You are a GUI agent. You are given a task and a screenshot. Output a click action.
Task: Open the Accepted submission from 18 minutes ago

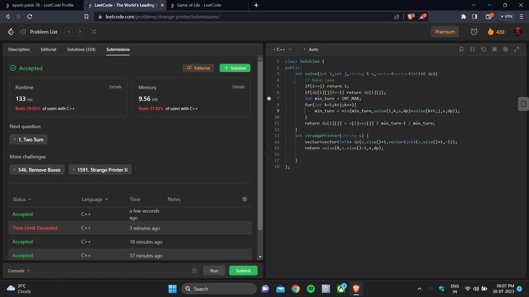[130, 242]
